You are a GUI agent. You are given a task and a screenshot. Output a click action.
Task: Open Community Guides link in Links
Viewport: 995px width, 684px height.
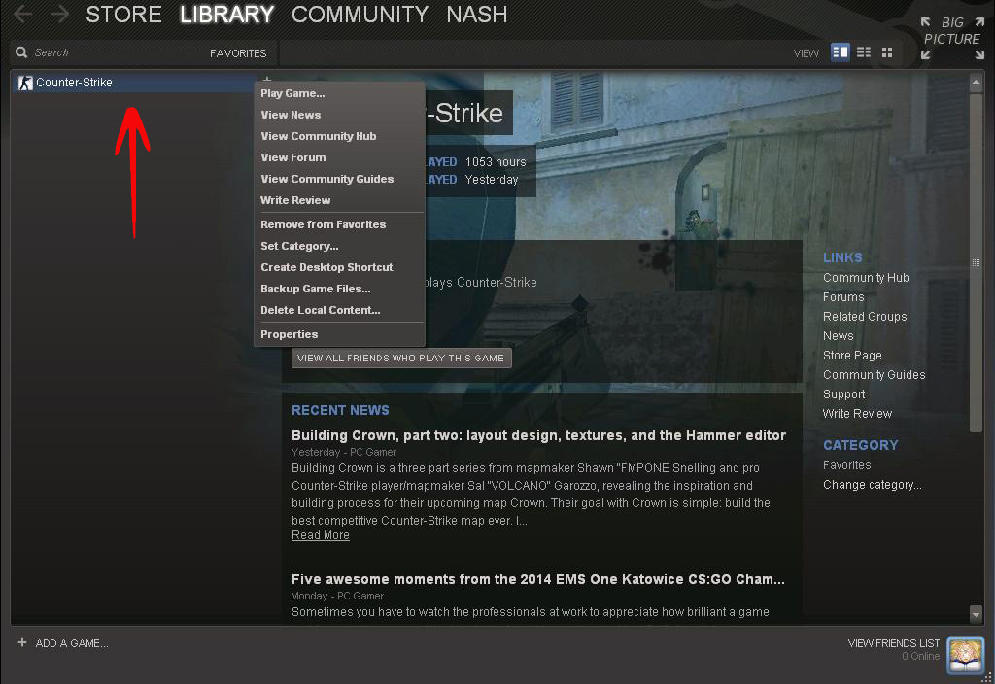tap(875, 375)
